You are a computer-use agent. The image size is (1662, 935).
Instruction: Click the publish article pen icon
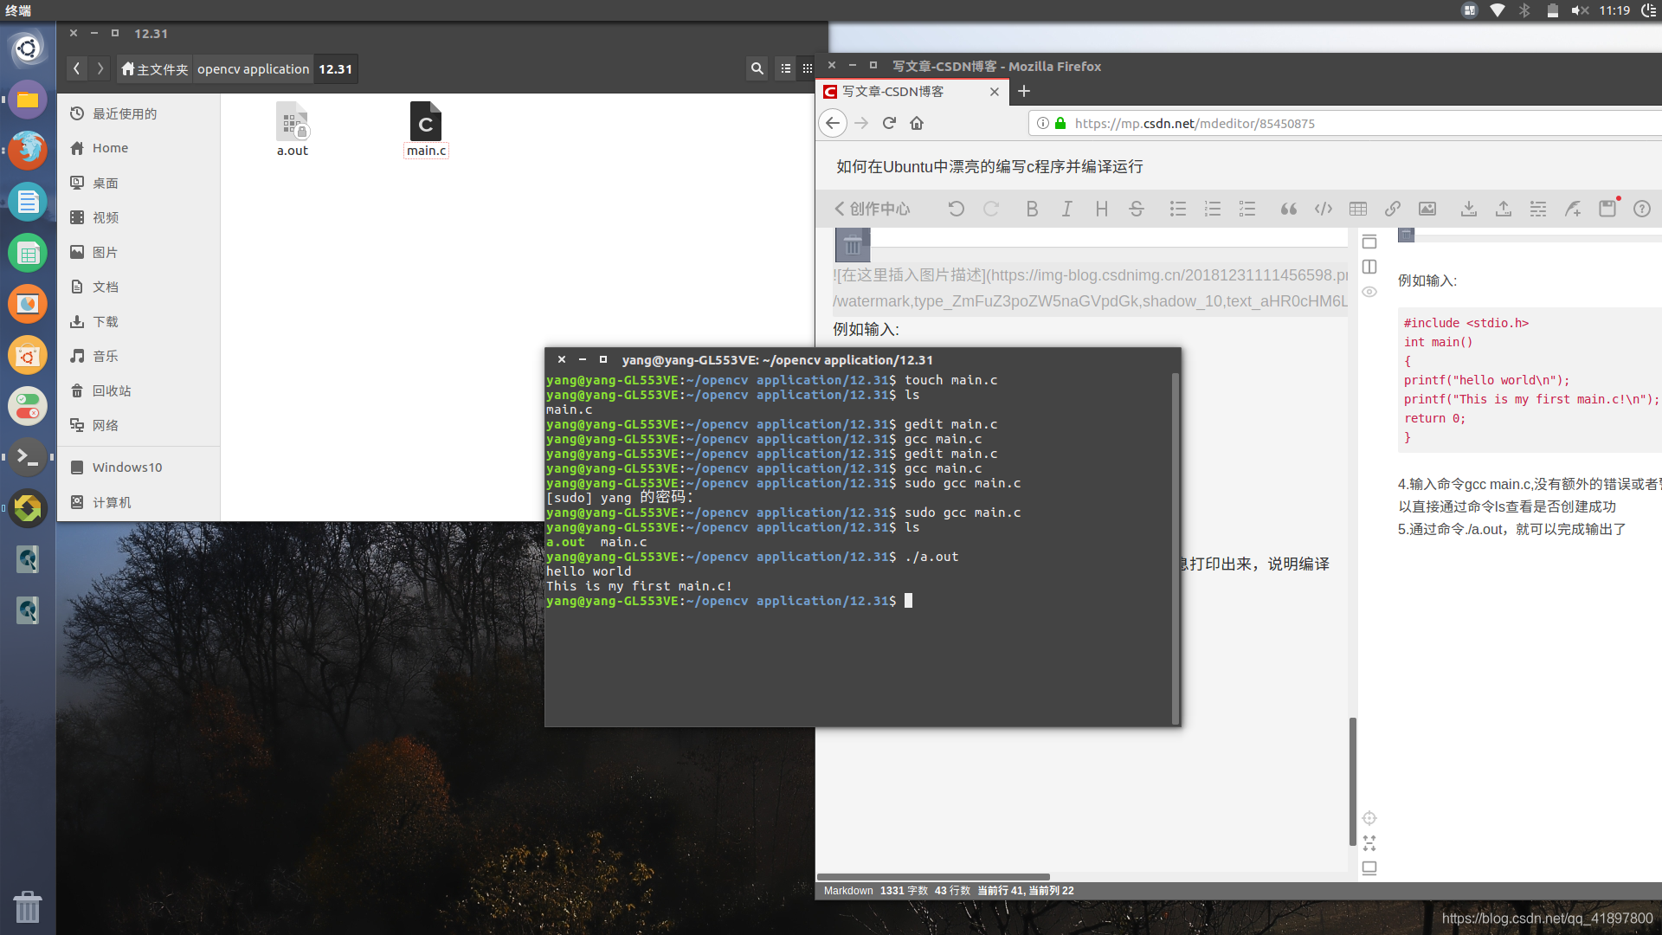(x=1573, y=209)
